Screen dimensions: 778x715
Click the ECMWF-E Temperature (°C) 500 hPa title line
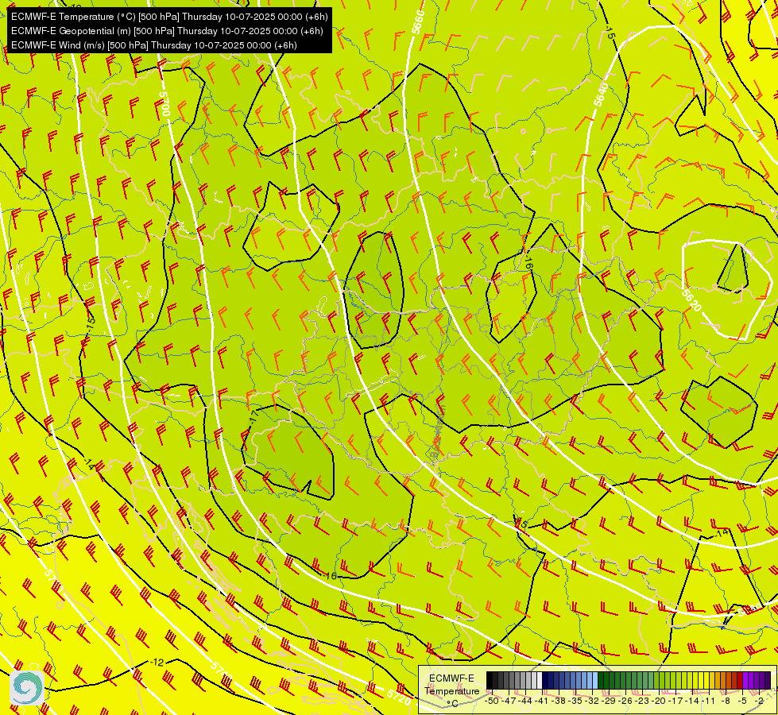point(169,17)
